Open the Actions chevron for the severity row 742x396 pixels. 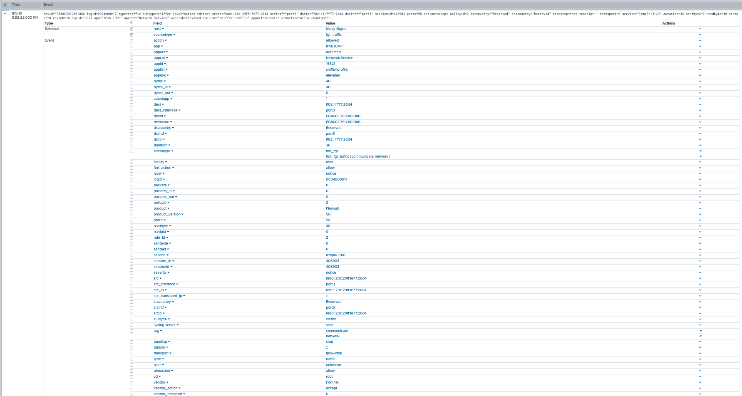pos(700,273)
